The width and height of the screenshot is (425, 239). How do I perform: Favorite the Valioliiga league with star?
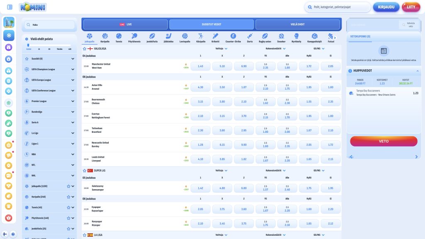coord(85,49)
